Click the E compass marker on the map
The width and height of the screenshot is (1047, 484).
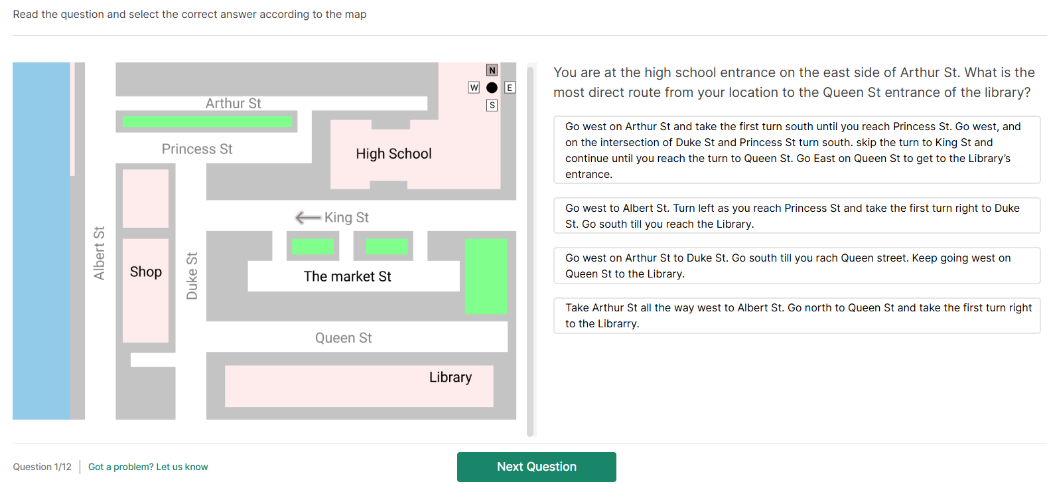[x=510, y=88]
